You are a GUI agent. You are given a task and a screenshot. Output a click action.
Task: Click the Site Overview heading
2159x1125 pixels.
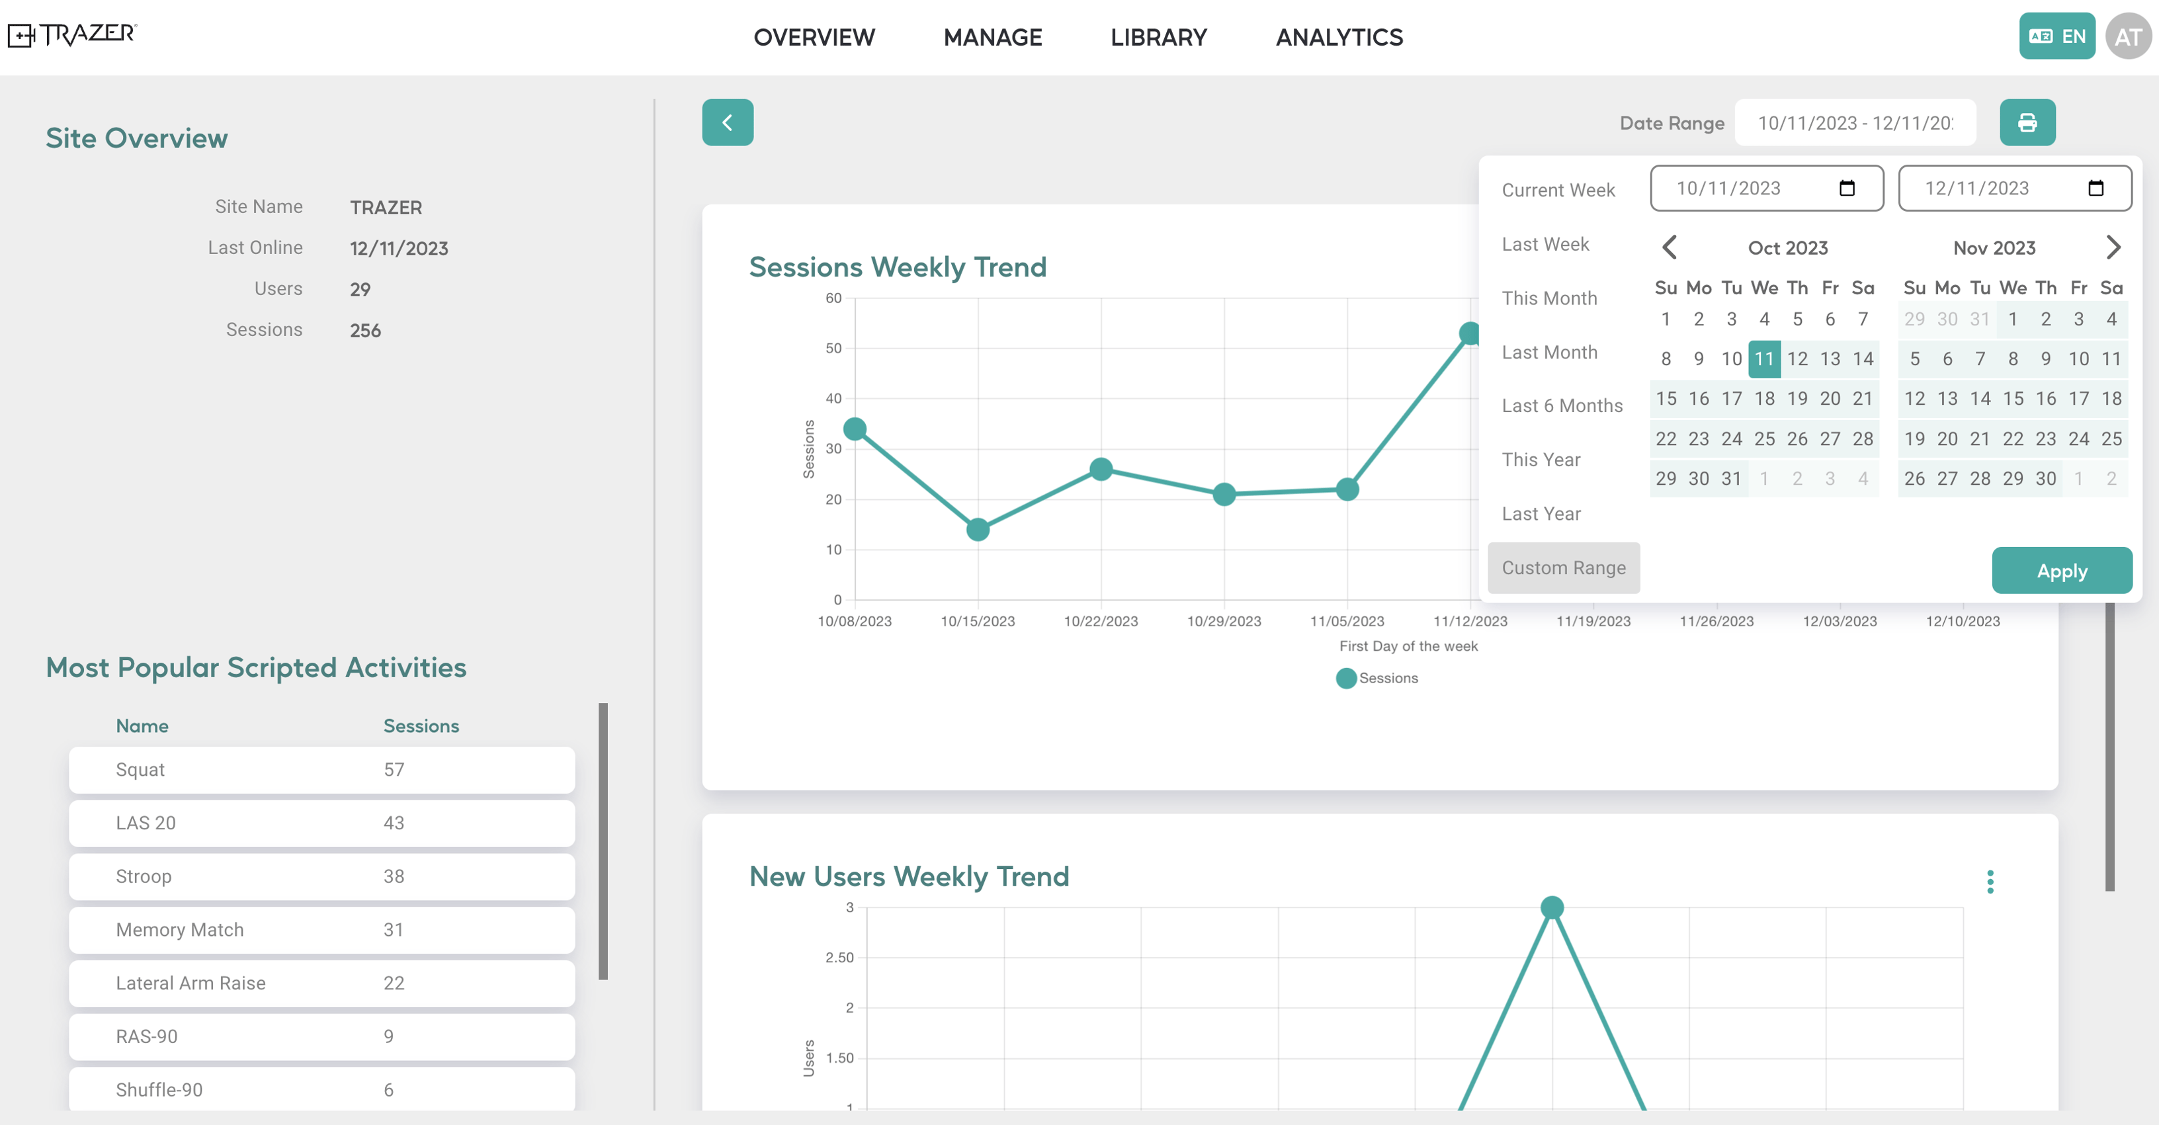[137, 138]
